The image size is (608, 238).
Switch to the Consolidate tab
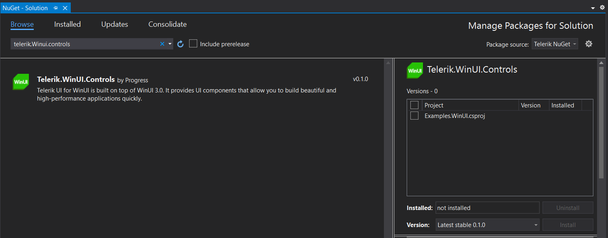pos(167,24)
